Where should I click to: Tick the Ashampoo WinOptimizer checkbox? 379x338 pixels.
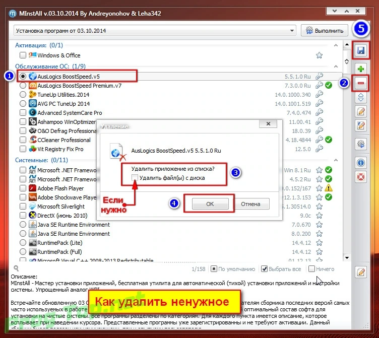tap(23, 122)
